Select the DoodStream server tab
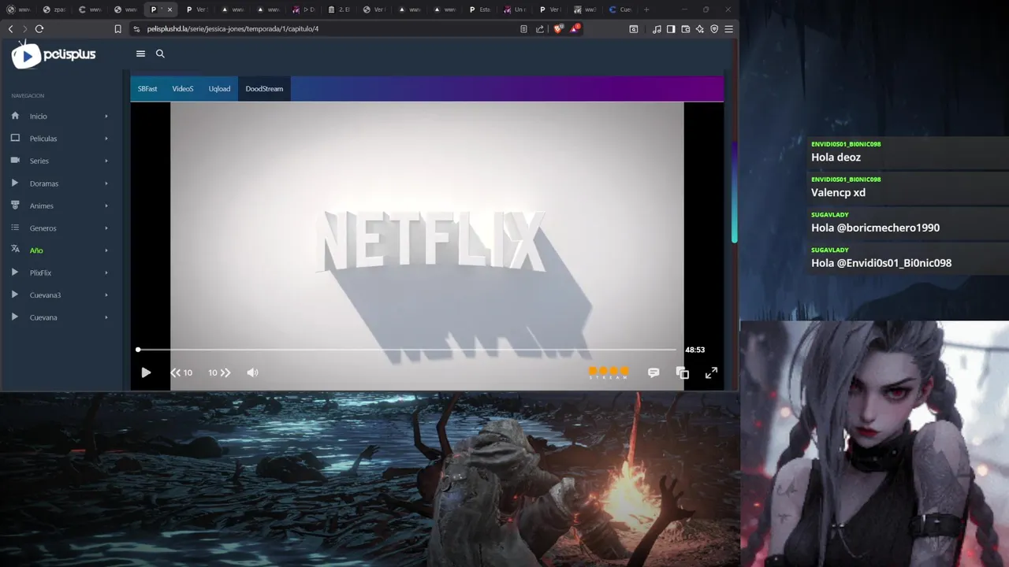The height and width of the screenshot is (567, 1009). point(264,89)
